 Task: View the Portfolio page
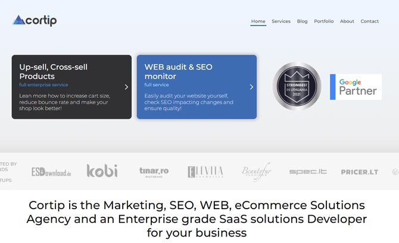click(x=324, y=21)
